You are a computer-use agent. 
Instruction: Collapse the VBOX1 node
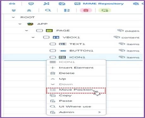pos(33,37)
